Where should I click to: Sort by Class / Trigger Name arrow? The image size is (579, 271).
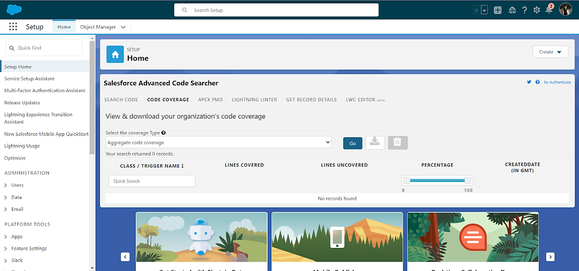183,166
